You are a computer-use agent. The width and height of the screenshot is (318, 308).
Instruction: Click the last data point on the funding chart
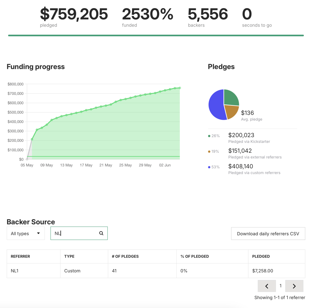pyautogui.click(x=180, y=88)
